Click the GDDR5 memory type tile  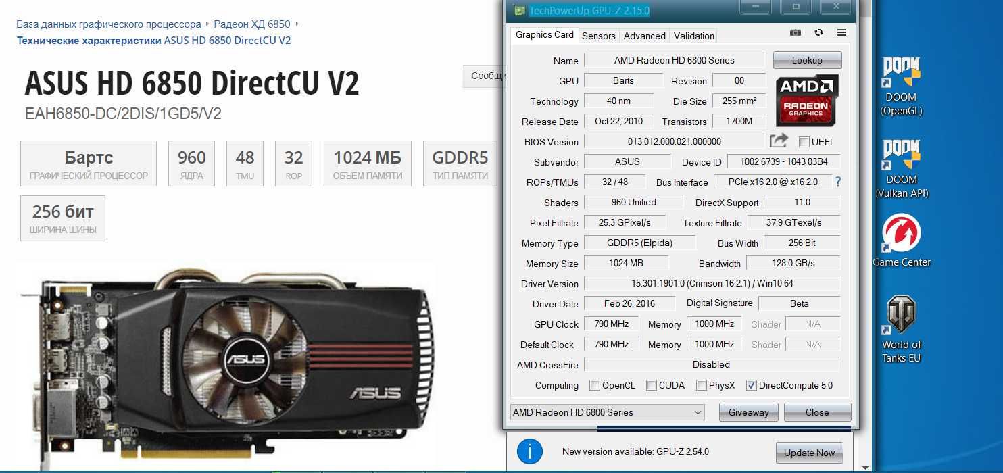(x=460, y=164)
